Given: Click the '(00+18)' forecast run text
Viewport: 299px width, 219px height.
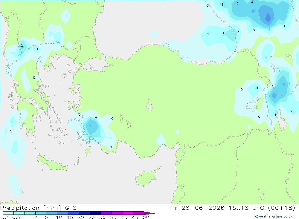Looking at the screenshot, I should coord(281,208).
